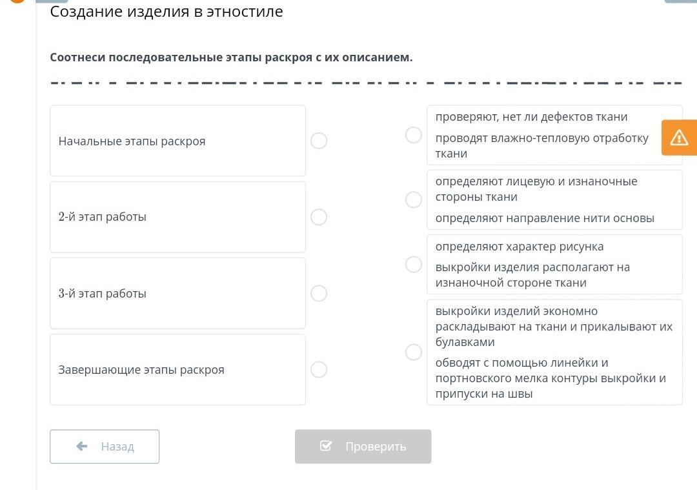Screen dimensions: 697x490
Task: Click the 'Завершающие этапы раскроя' card
Action: (x=177, y=370)
